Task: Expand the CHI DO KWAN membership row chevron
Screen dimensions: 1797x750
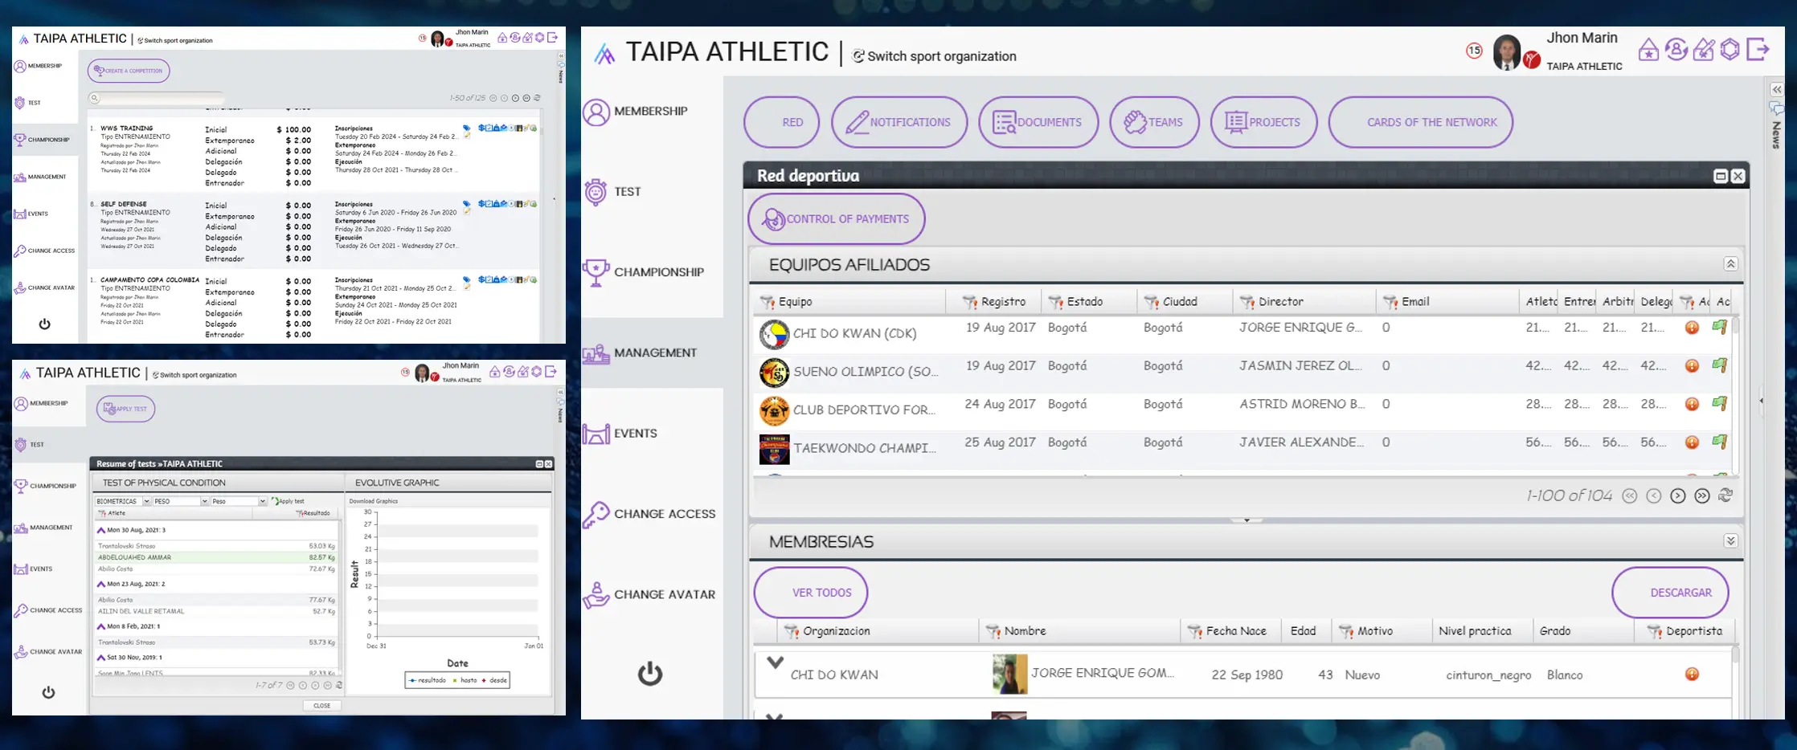Action: click(775, 663)
